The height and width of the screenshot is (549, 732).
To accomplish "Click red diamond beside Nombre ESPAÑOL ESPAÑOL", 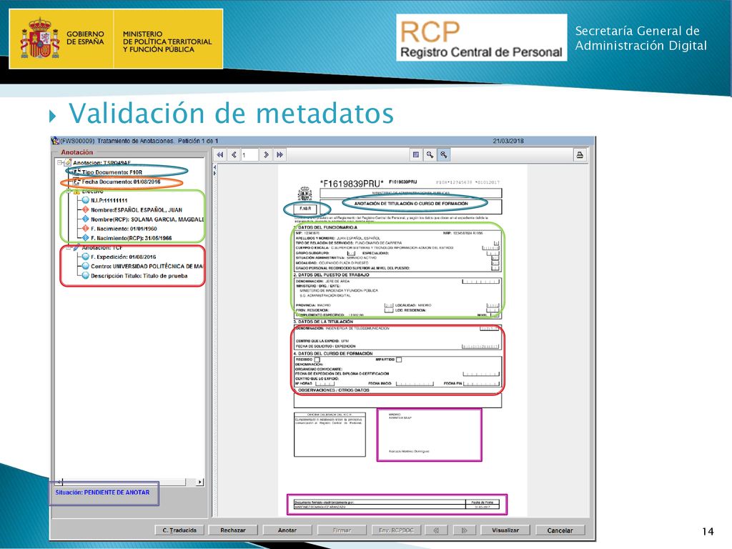I will point(86,209).
